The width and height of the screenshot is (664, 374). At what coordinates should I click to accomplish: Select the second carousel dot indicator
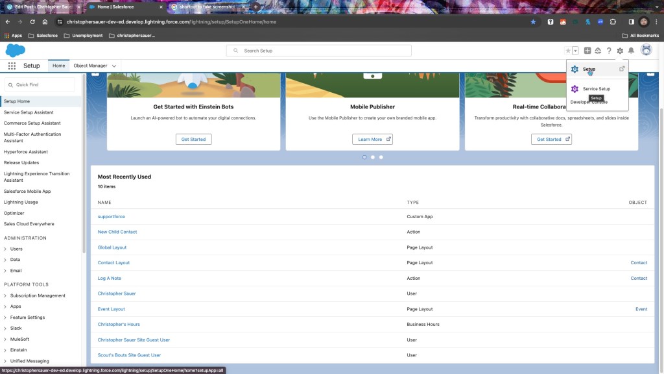coord(373,157)
